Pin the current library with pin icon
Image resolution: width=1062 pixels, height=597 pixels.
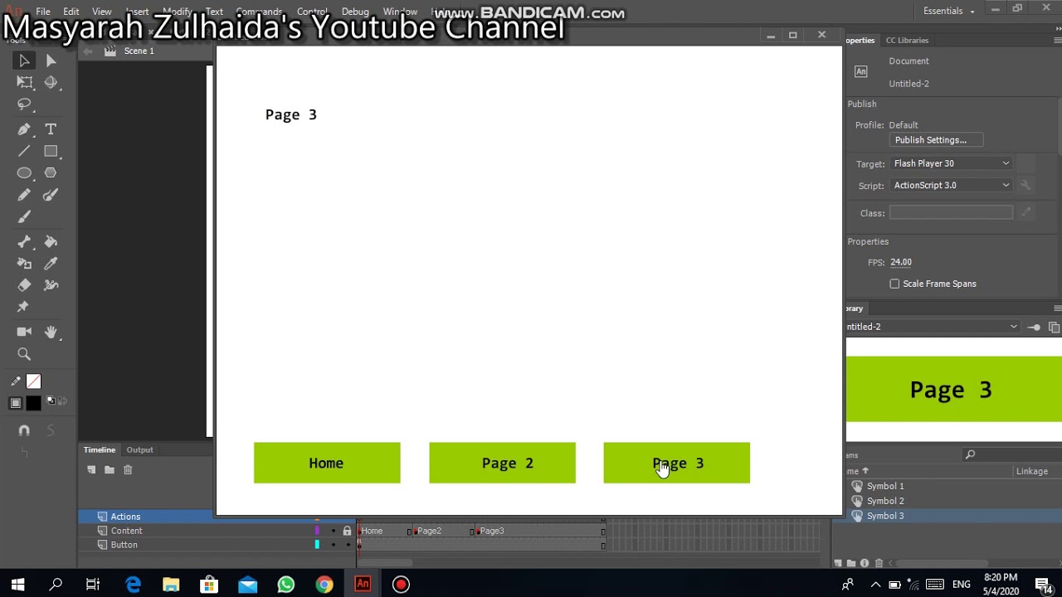pyautogui.click(x=1034, y=327)
